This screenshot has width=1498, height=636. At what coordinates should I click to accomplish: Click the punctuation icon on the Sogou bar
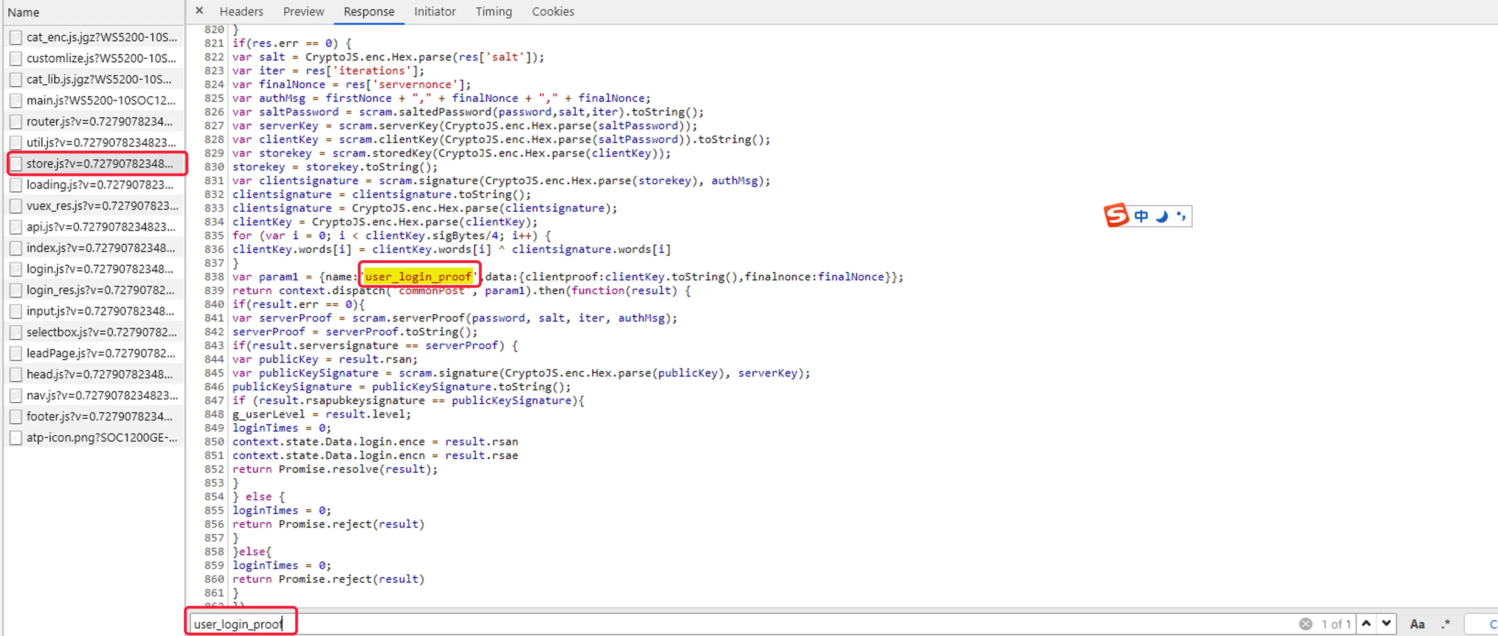[x=1182, y=217]
